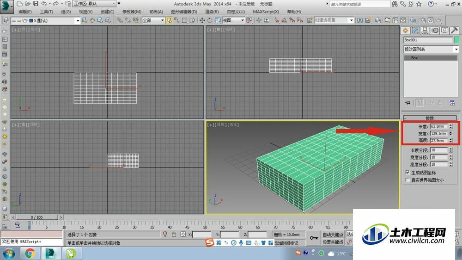Viewport: 462px width, 260px height.
Task: Click the 宽度分段 spinner arrows
Action: 451,157
